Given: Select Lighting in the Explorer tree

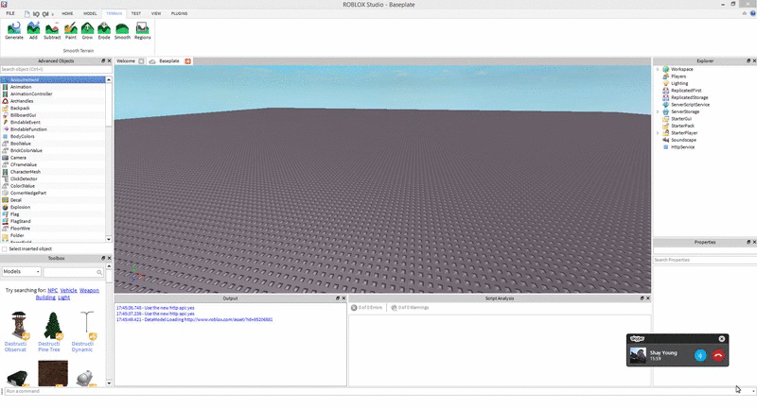Looking at the screenshot, I should click(679, 83).
